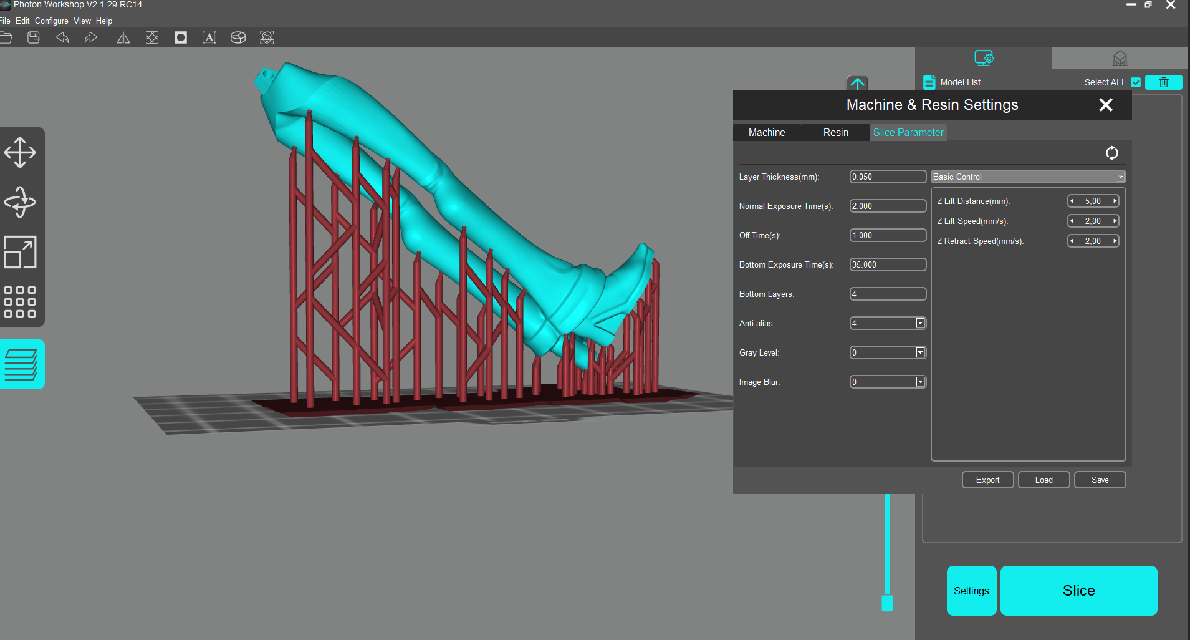The width and height of the screenshot is (1190, 640).
Task: Click the Text tool icon in toolbar
Action: [209, 38]
